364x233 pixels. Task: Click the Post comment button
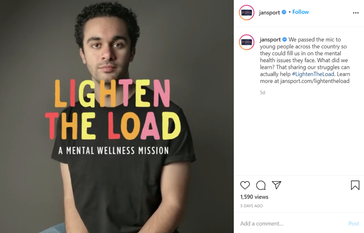(353, 223)
